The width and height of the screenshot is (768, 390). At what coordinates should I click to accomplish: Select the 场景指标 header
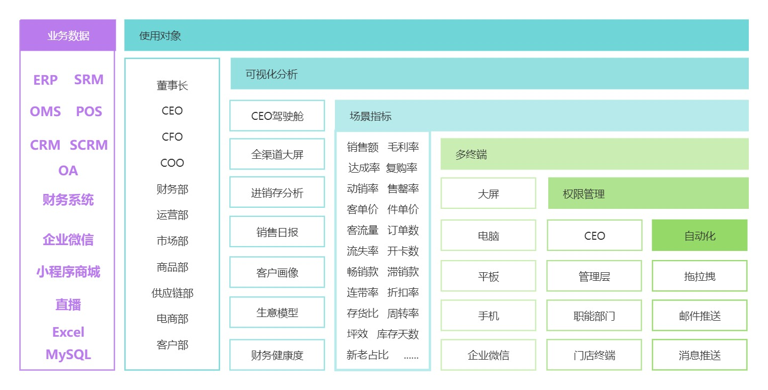(x=542, y=116)
